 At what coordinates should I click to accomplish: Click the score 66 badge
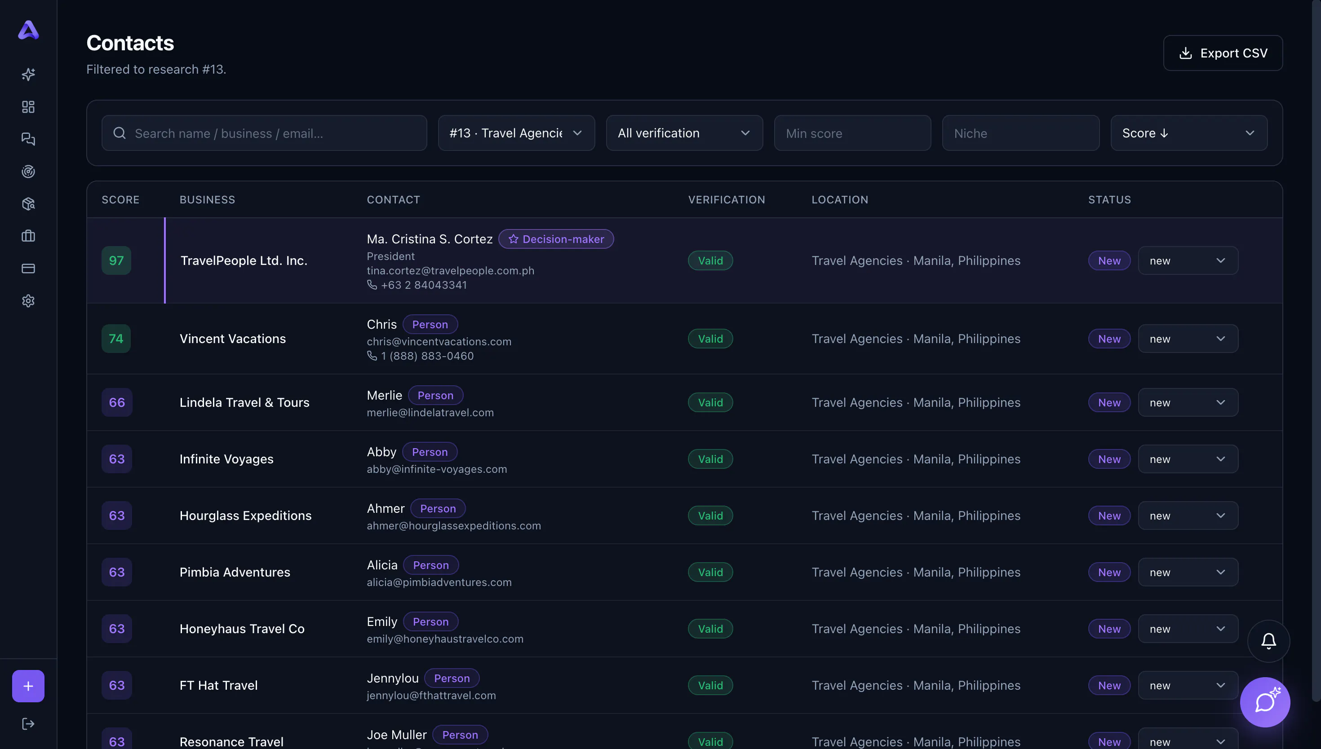tap(117, 403)
